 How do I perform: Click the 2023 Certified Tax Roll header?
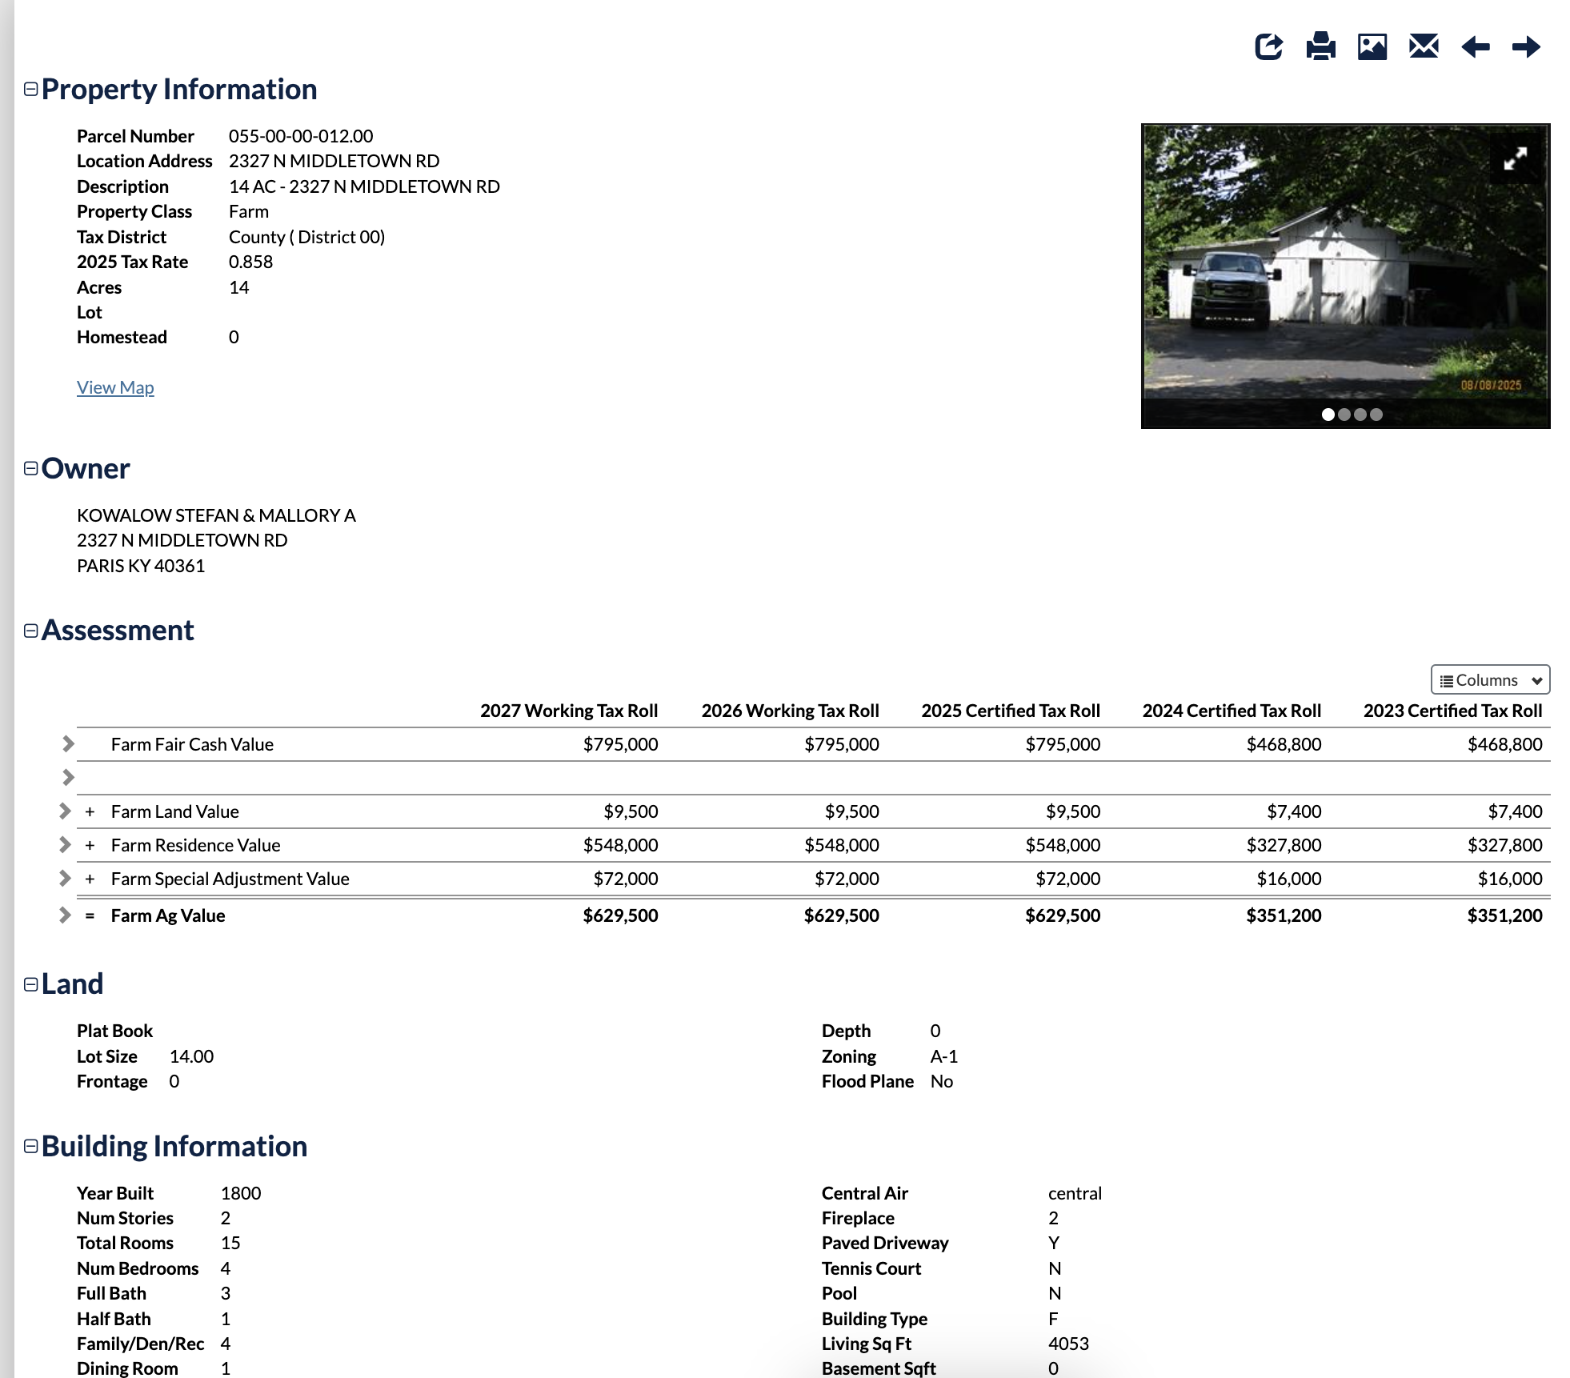[1453, 711]
